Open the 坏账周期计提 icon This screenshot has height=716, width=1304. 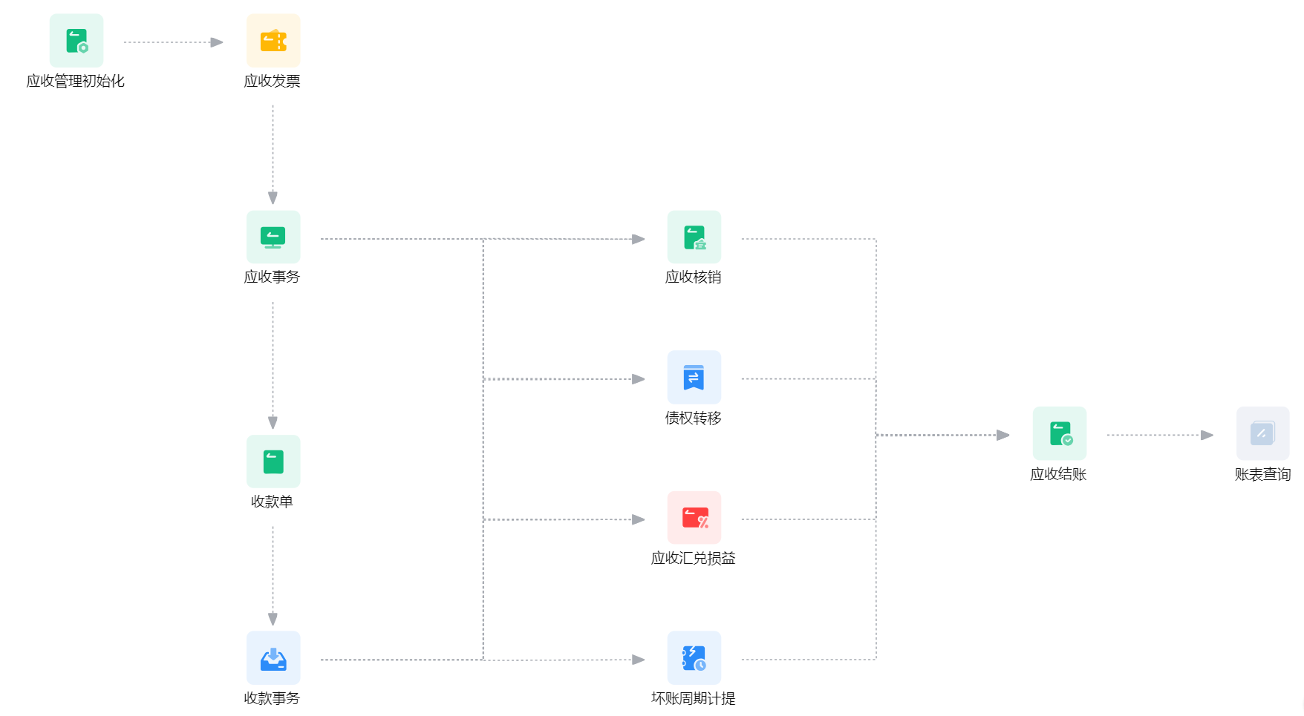pos(694,658)
